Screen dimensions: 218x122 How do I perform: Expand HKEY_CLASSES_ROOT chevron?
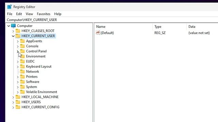13,31
